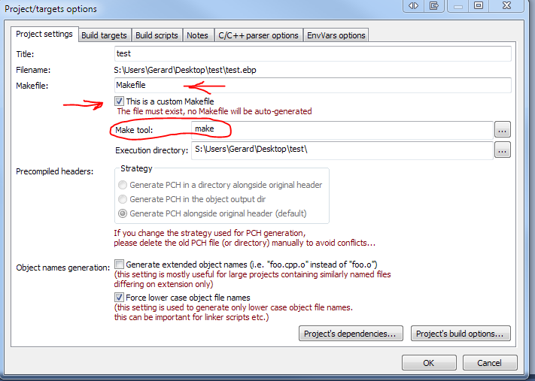This screenshot has width=535, height=381.
Task: Open Project's dependencies dialog
Action: 351,334
